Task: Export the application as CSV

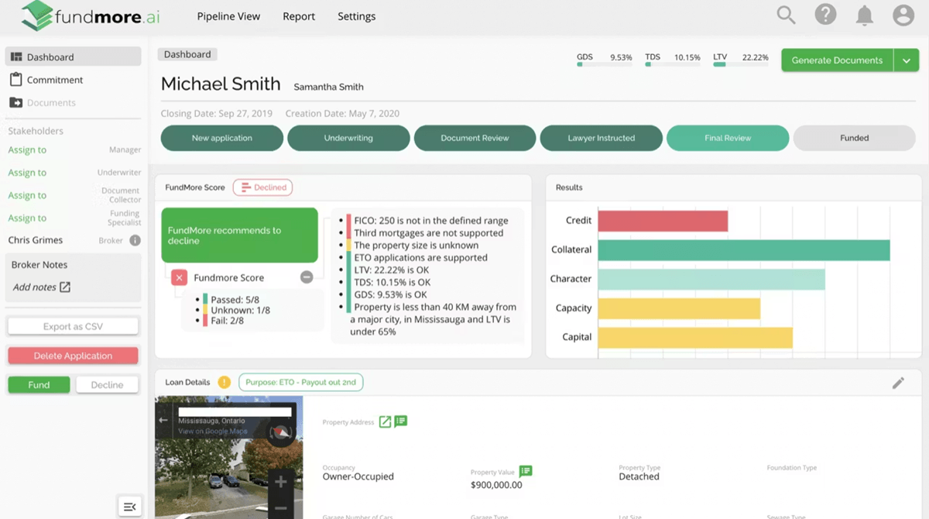Action: (72, 326)
